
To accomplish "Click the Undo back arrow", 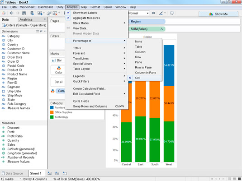I will (x=11, y=13).
